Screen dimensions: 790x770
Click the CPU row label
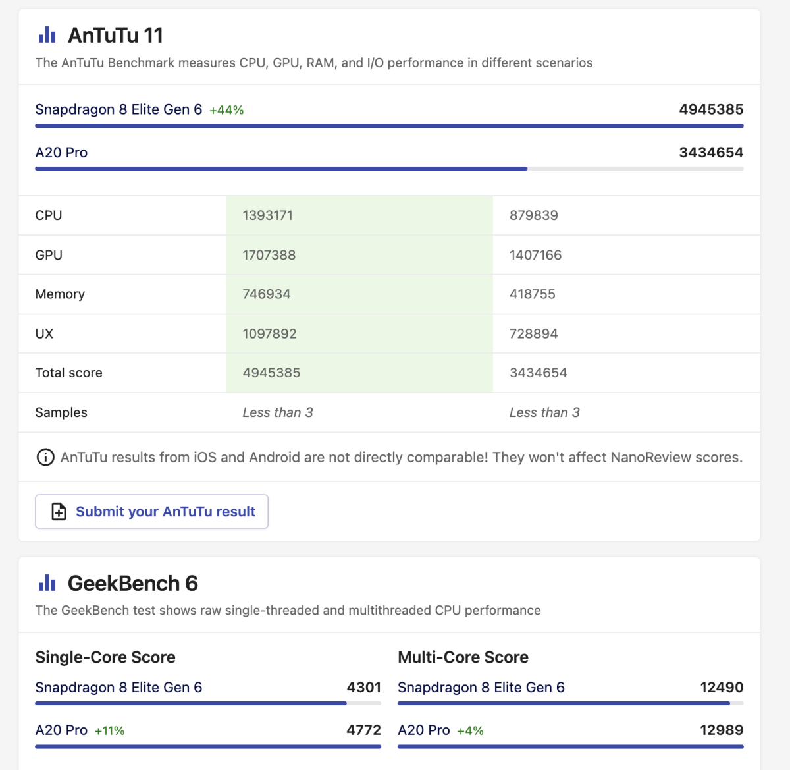(49, 215)
